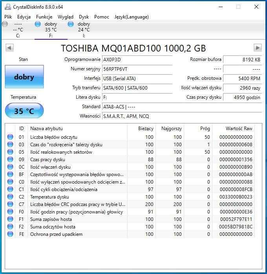Click status orb for attribute F1 row
This screenshot has height=274, width=267.
[10, 219]
